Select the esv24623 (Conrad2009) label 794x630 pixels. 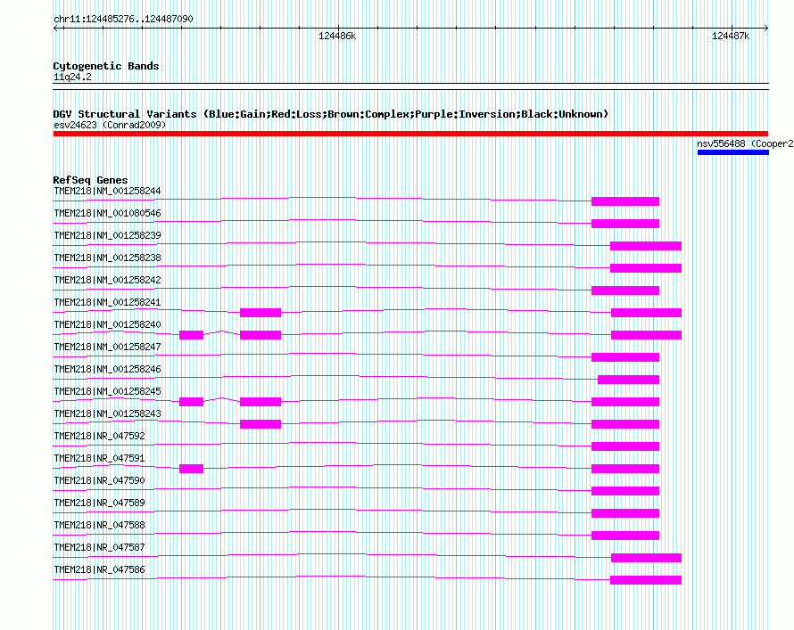click(110, 125)
